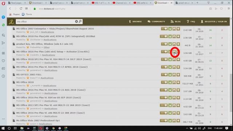Open comments for MS Office 2010 Pro Plus(x86 x64)
This screenshot has width=233, height=131.
[x=164, y=36]
